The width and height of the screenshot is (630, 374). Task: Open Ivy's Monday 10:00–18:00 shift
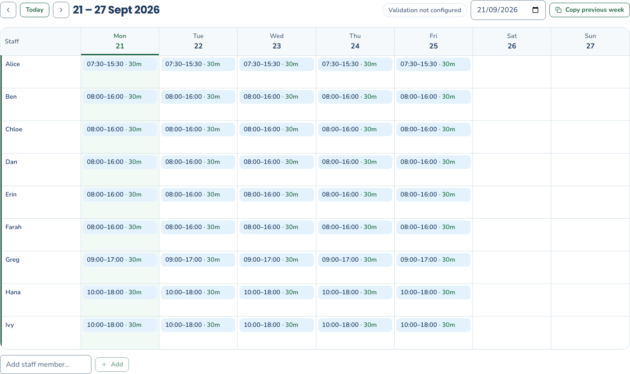(120, 325)
